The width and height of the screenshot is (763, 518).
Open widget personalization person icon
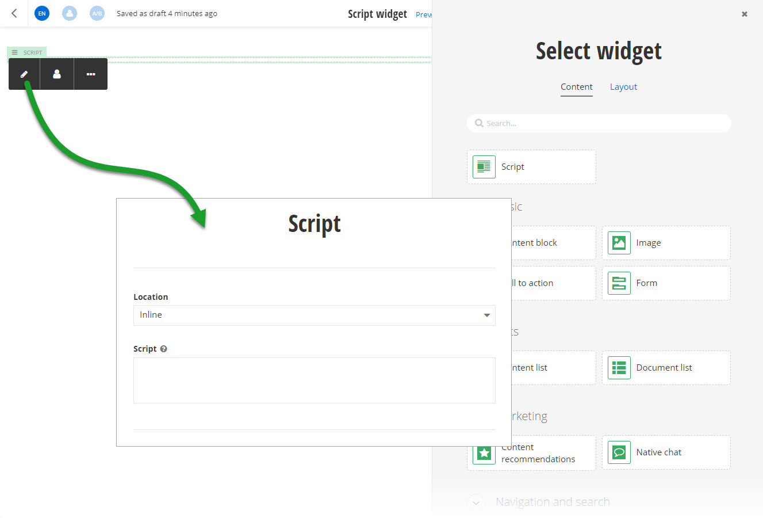coord(57,74)
